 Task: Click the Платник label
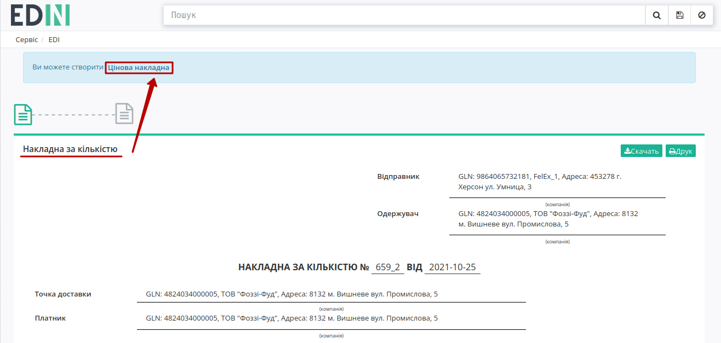pyautogui.click(x=50, y=318)
